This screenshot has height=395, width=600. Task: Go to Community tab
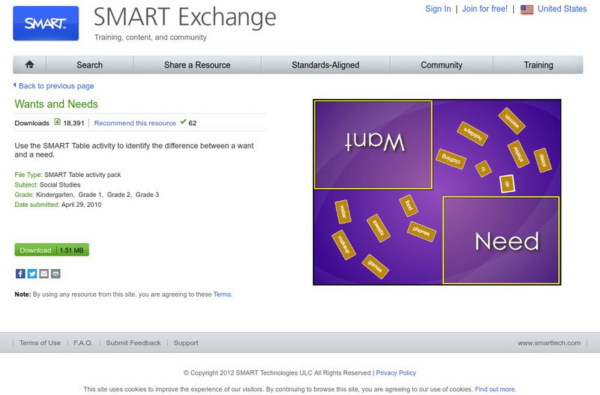point(442,65)
